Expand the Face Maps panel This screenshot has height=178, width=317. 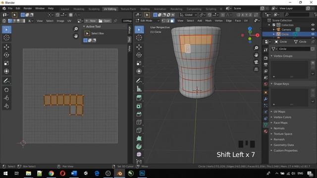[x=280, y=123]
